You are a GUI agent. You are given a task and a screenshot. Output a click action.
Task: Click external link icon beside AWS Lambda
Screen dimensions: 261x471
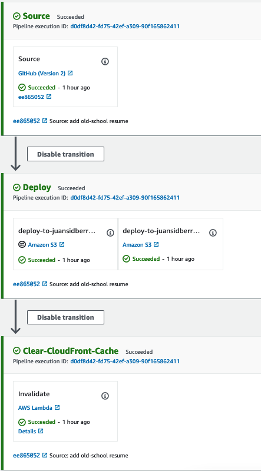[57, 407]
